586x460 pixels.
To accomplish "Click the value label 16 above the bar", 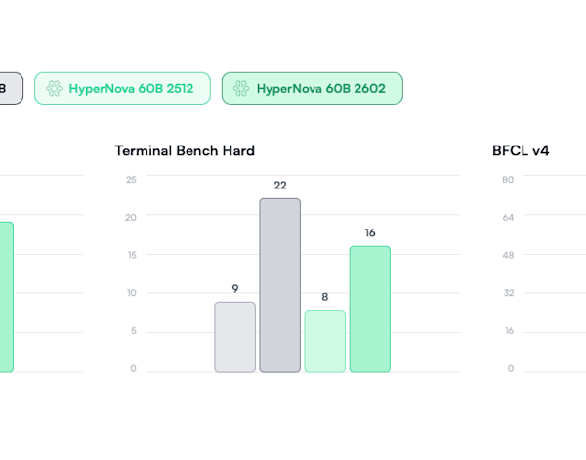I will click(369, 232).
